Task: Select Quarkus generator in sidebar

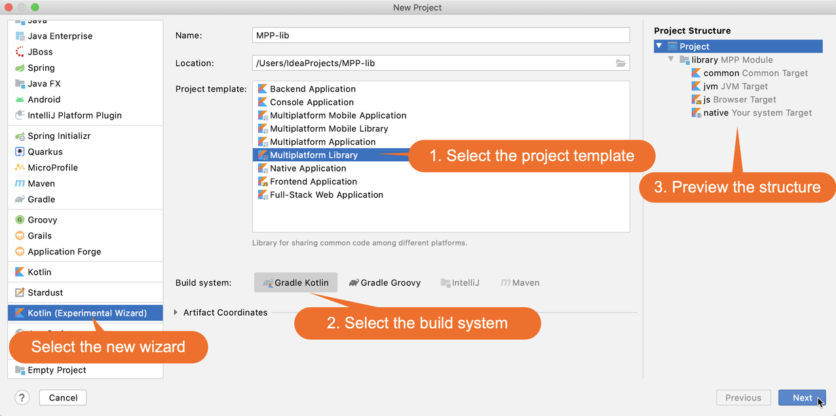Action: pyautogui.click(x=45, y=152)
